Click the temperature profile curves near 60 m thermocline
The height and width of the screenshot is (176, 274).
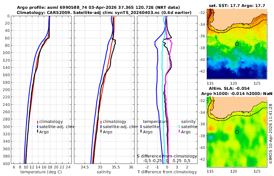click(47, 38)
